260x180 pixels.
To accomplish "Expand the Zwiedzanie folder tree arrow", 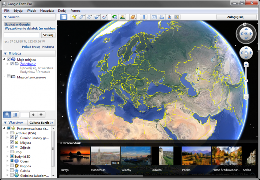I will point(7,64).
